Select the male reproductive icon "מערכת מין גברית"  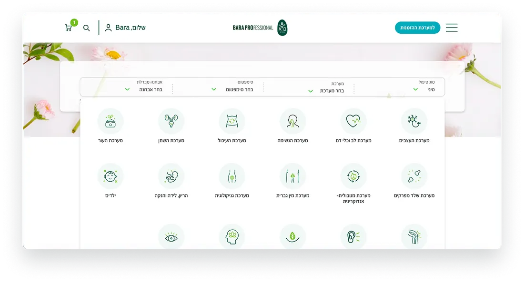[x=293, y=176]
